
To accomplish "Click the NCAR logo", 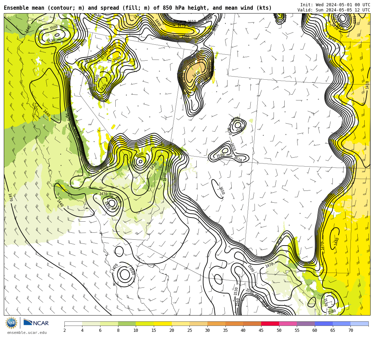I will click(36, 323).
